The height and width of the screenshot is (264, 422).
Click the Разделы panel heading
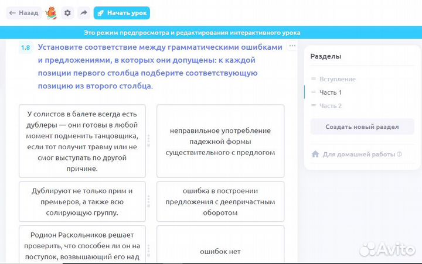[x=326, y=56]
